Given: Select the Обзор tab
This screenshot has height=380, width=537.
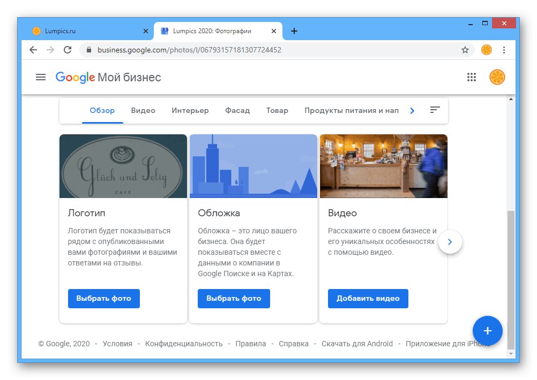Looking at the screenshot, I should pos(102,110).
